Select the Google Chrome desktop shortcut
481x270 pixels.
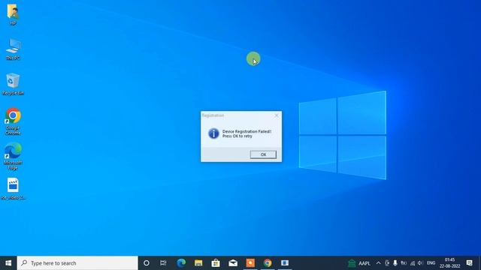pos(13,121)
